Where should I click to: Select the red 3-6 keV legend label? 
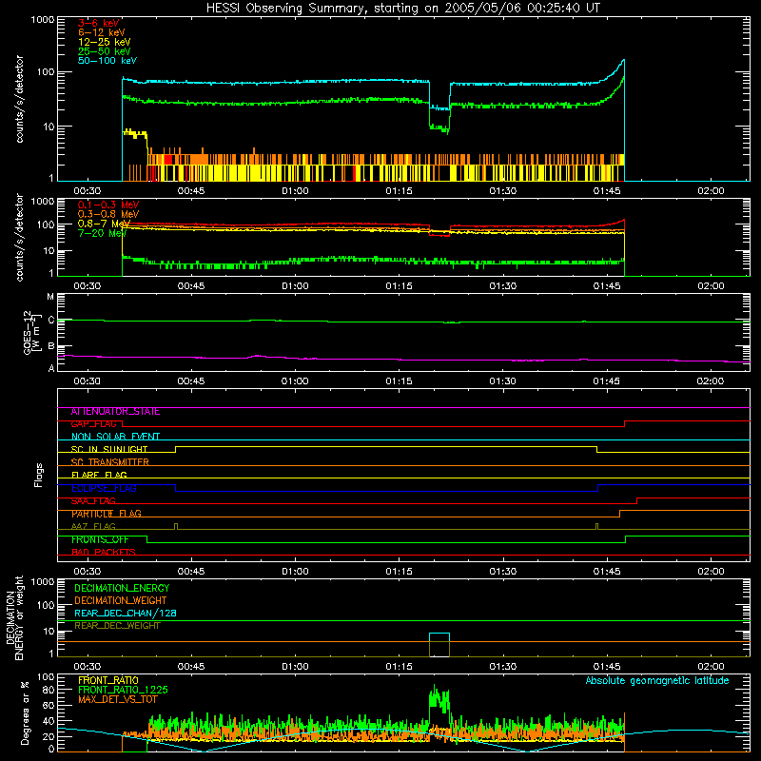point(98,23)
